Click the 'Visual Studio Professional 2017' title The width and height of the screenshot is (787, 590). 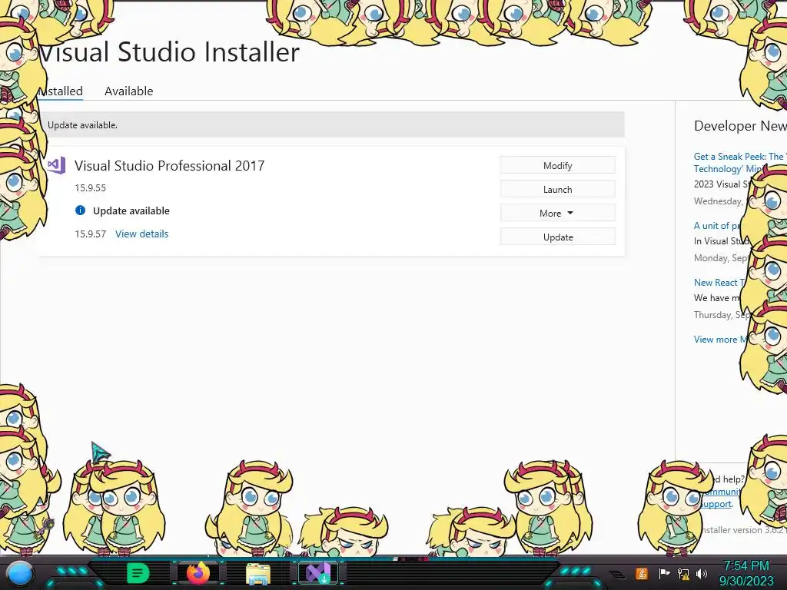169,166
